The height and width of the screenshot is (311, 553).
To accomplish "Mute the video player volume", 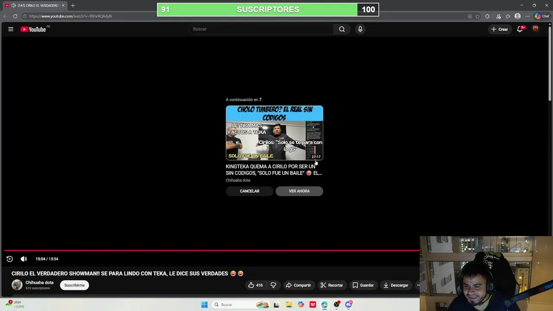I will pos(24,259).
